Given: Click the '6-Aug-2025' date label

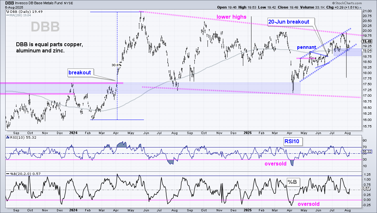Looking at the screenshot, I should coord(14,7).
